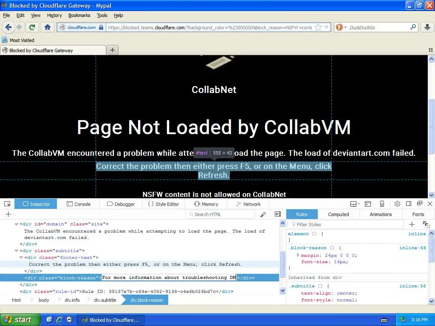Close the developer tools panel

(430, 204)
